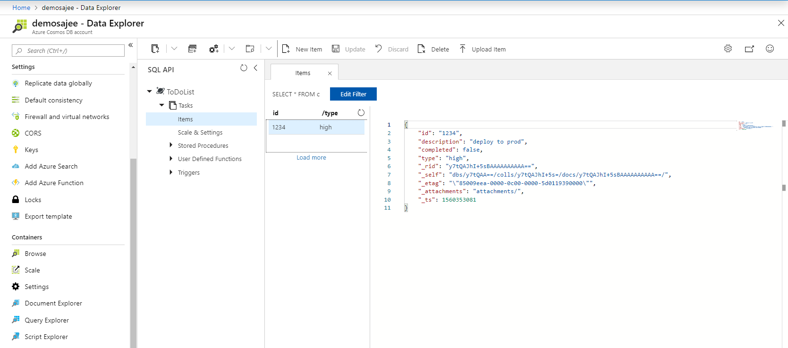Open the Open Query dropdown arrow

click(x=269, y=49)
